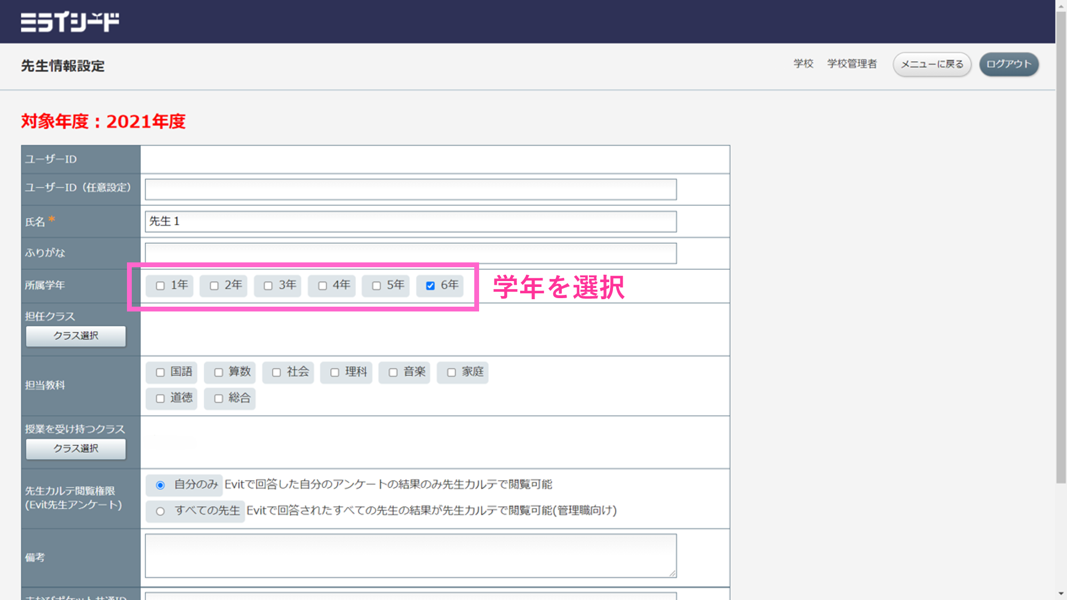Open クラス選択 under 授業を受け持つクラス
Image resolution: width=1067 pixels, height=600 pixels.
click(x=76, y=449)
